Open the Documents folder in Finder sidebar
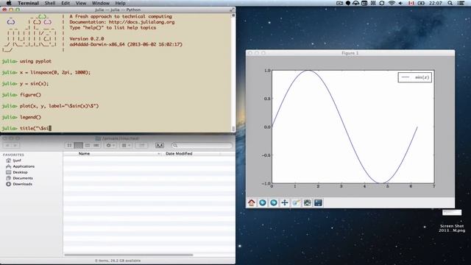 pyautogui.click(x=19, y=178)
